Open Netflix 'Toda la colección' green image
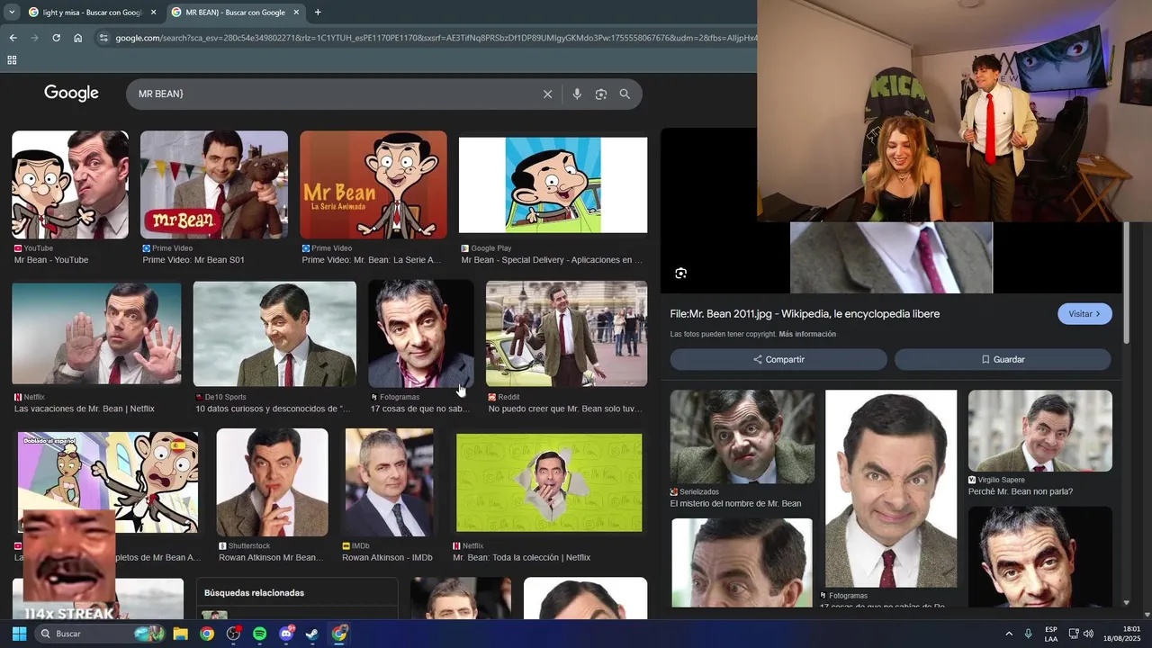 point(549,482)
